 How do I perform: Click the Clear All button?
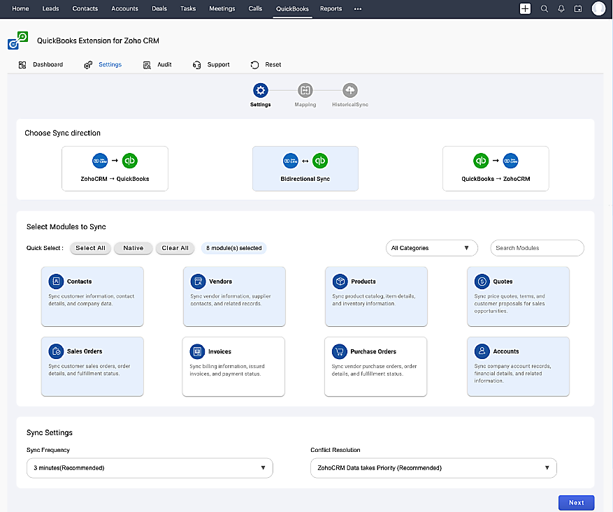pyautogui.click(x=175, y=248)
